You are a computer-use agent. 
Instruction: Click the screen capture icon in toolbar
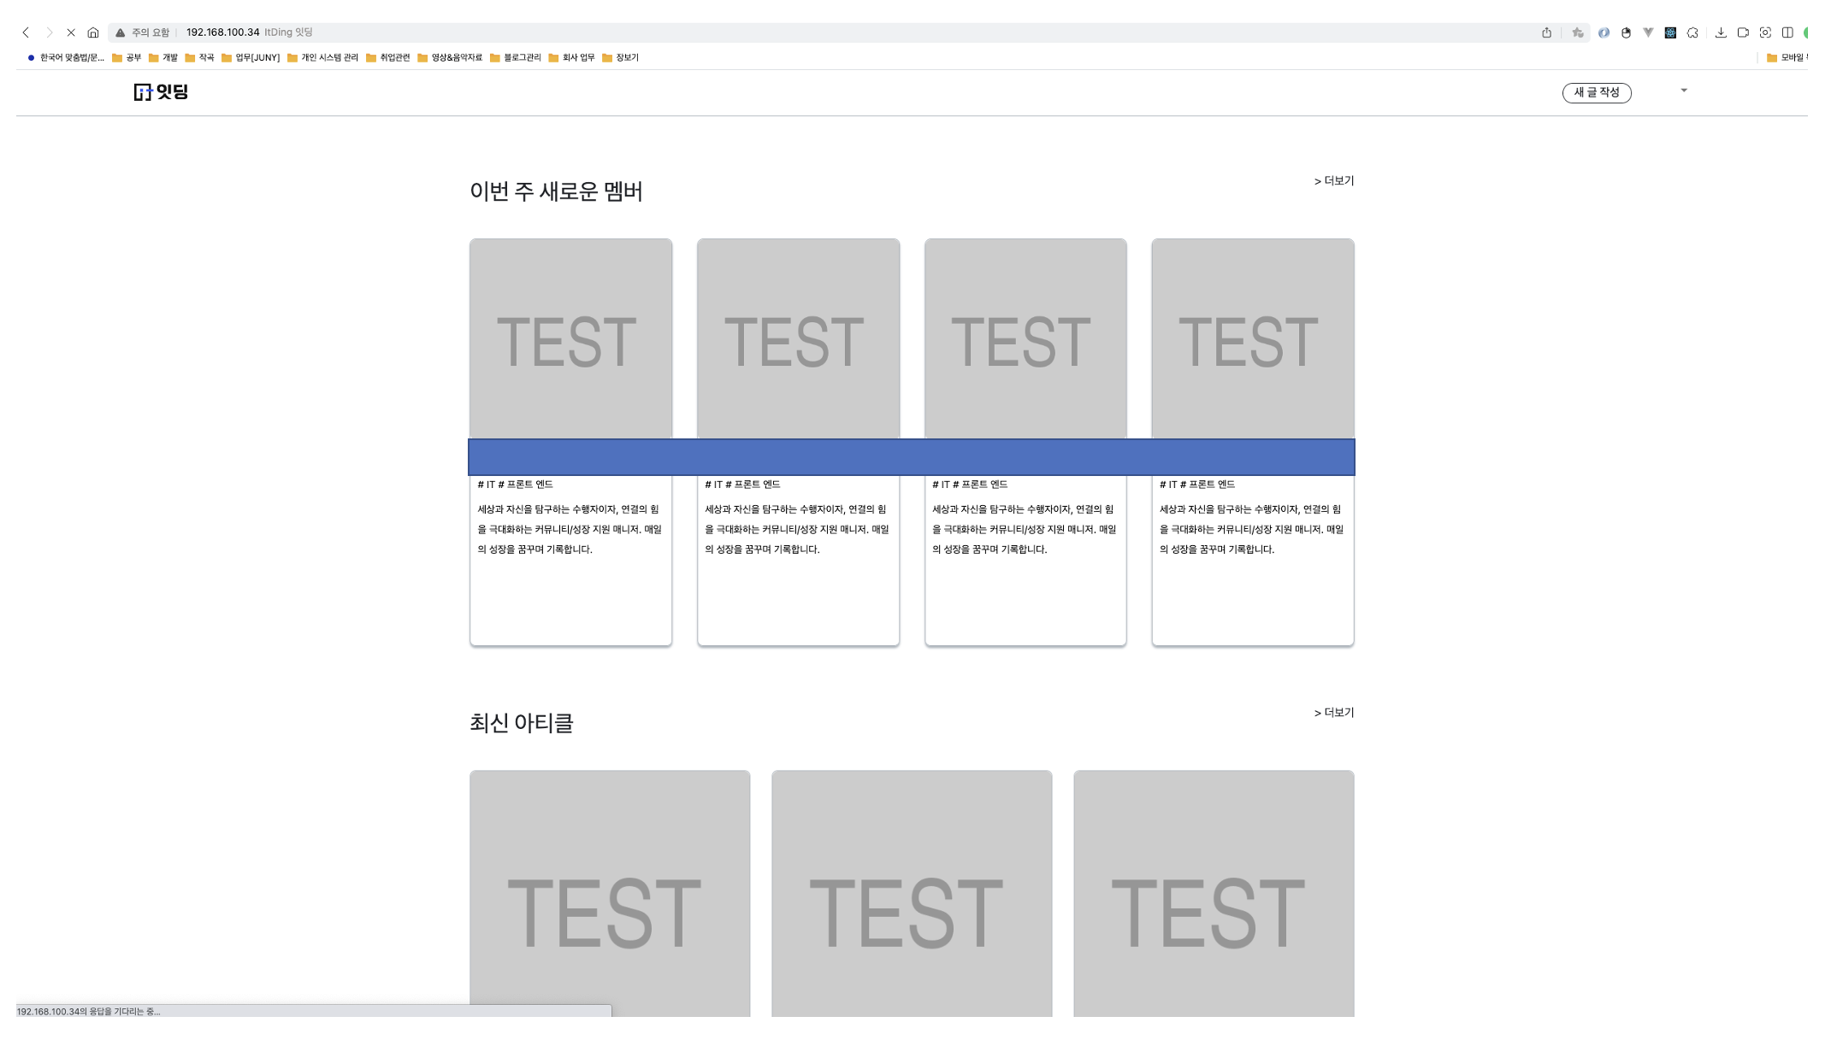[1765, 32]
